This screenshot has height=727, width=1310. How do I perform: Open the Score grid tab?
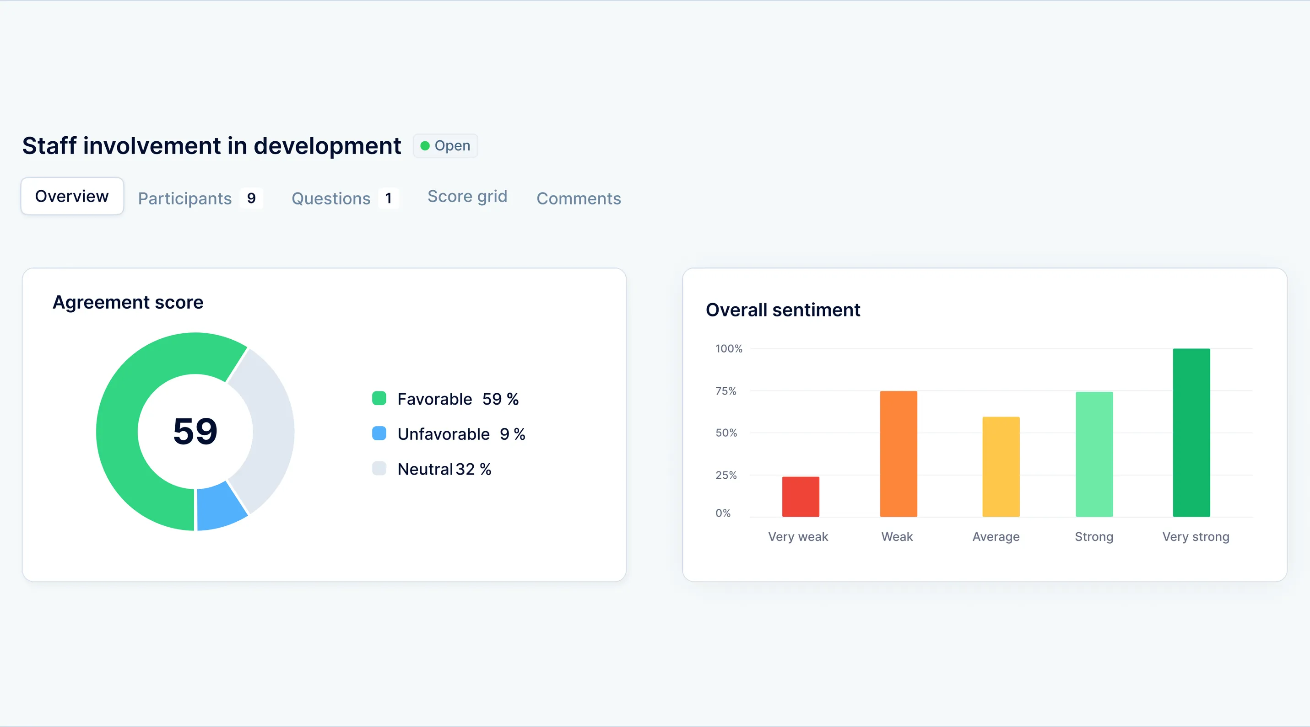click(x=467, y=197)
